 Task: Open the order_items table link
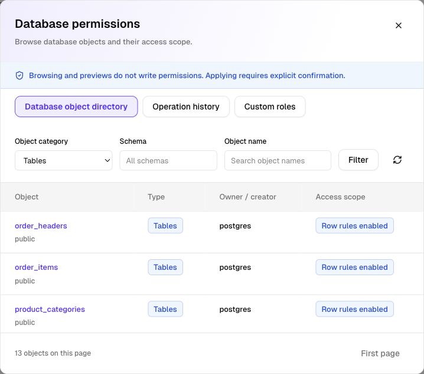pos(36,267)
